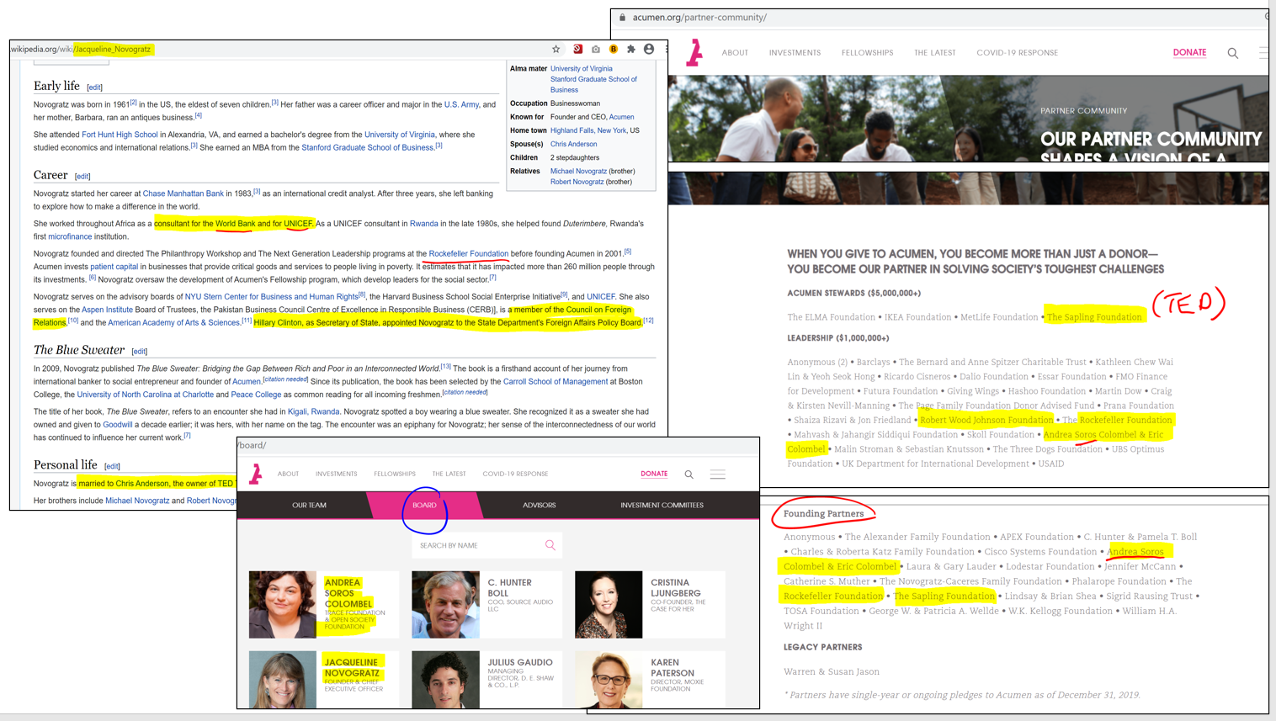The width and height of the screenshot is (1276, 721).
Task: Click DONATE in the partner community header
Action: (1189, 52)
